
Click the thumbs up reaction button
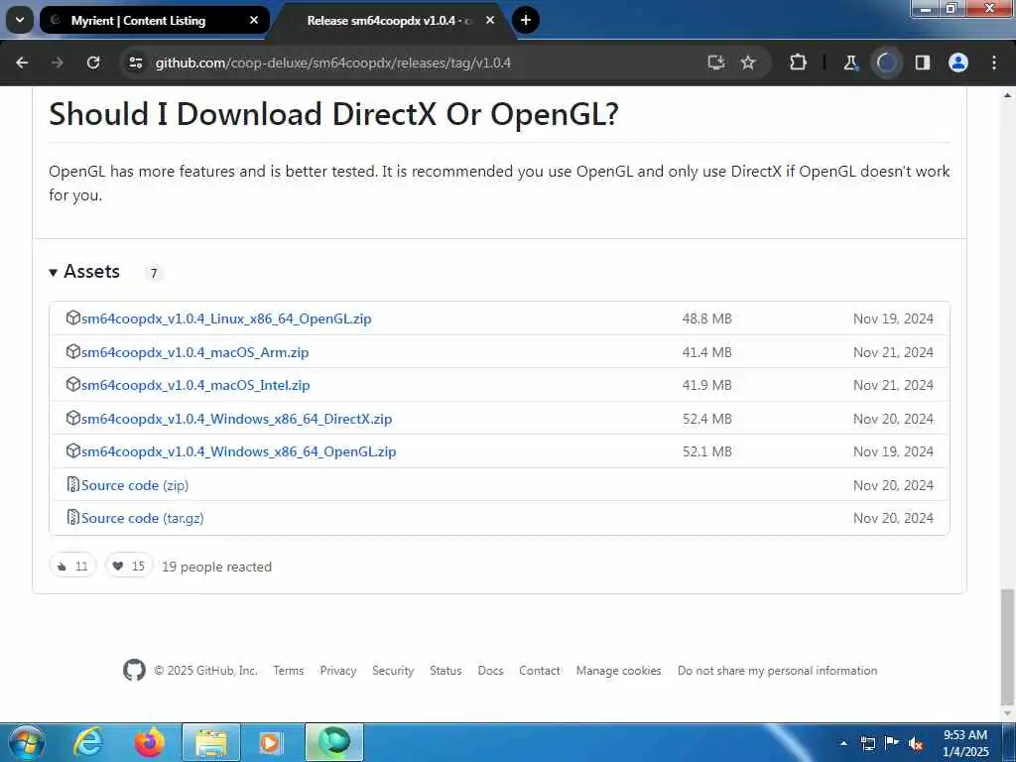pos(72,566)
